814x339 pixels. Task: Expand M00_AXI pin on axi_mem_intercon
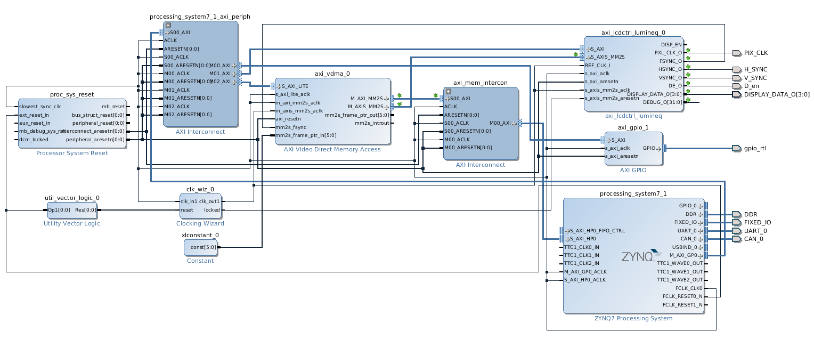click(x=514, y=124)
